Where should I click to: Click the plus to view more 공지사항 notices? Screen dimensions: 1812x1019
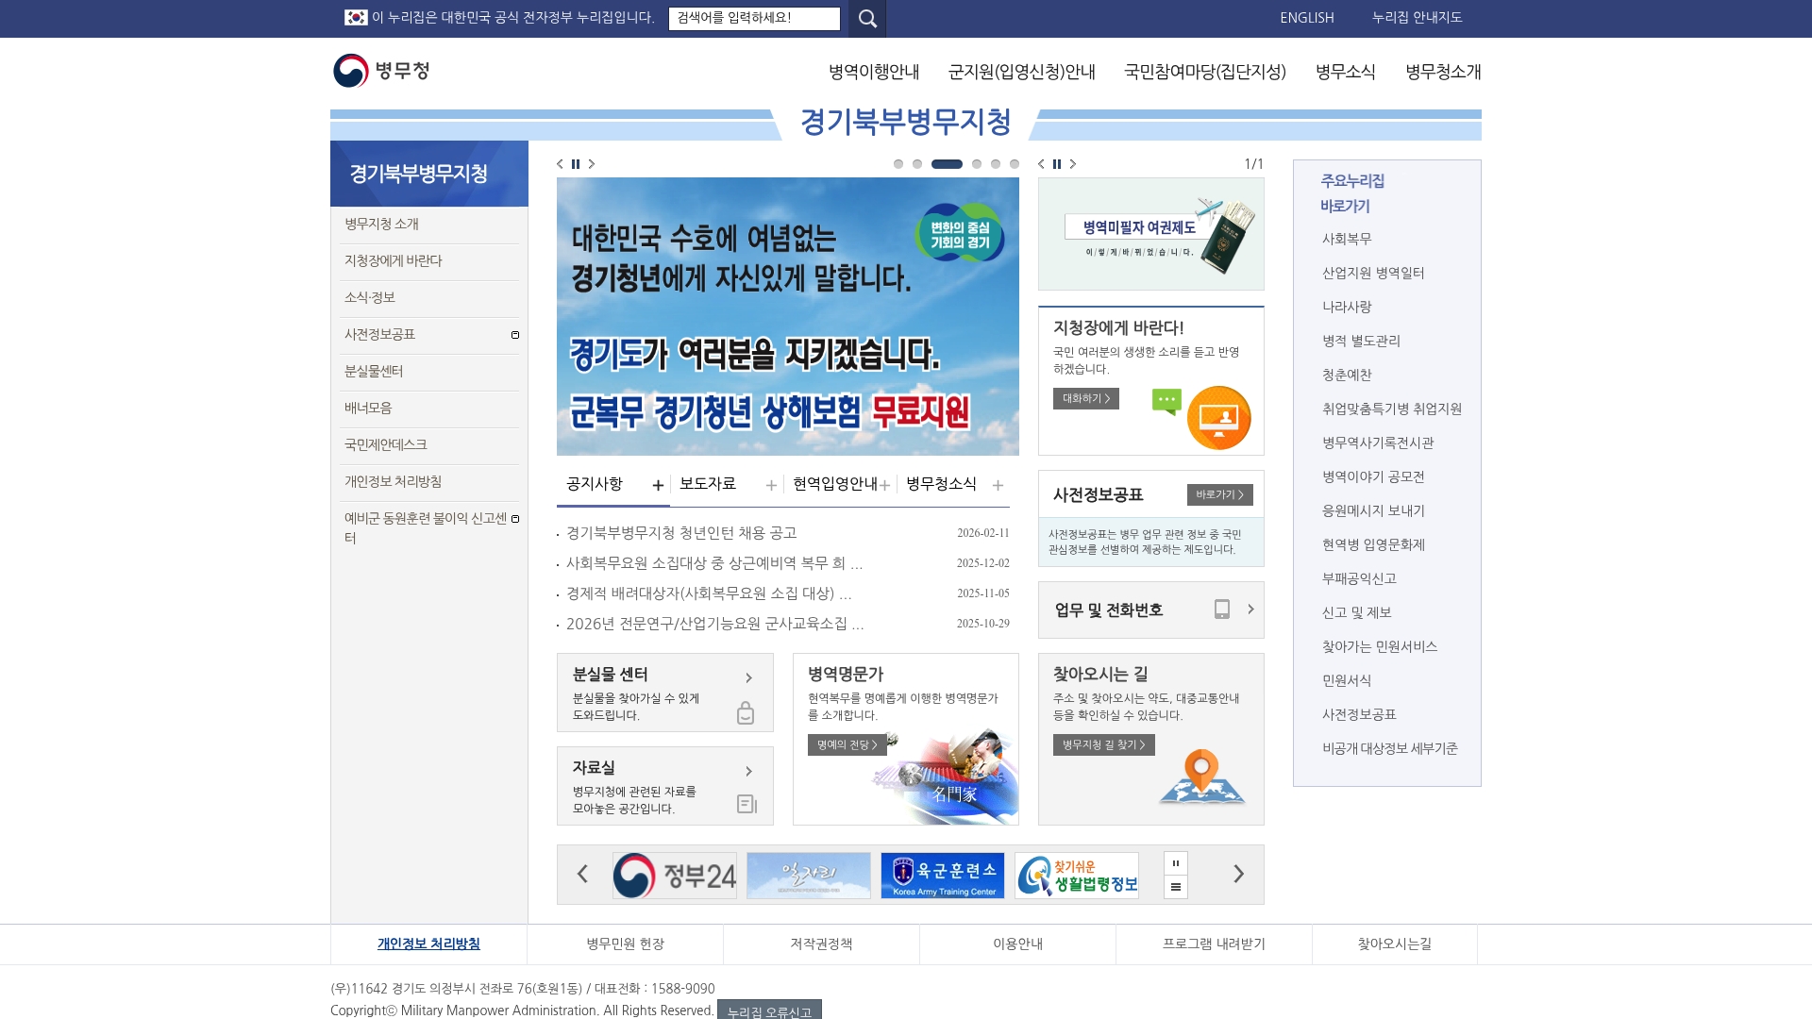tap(658, 485)
